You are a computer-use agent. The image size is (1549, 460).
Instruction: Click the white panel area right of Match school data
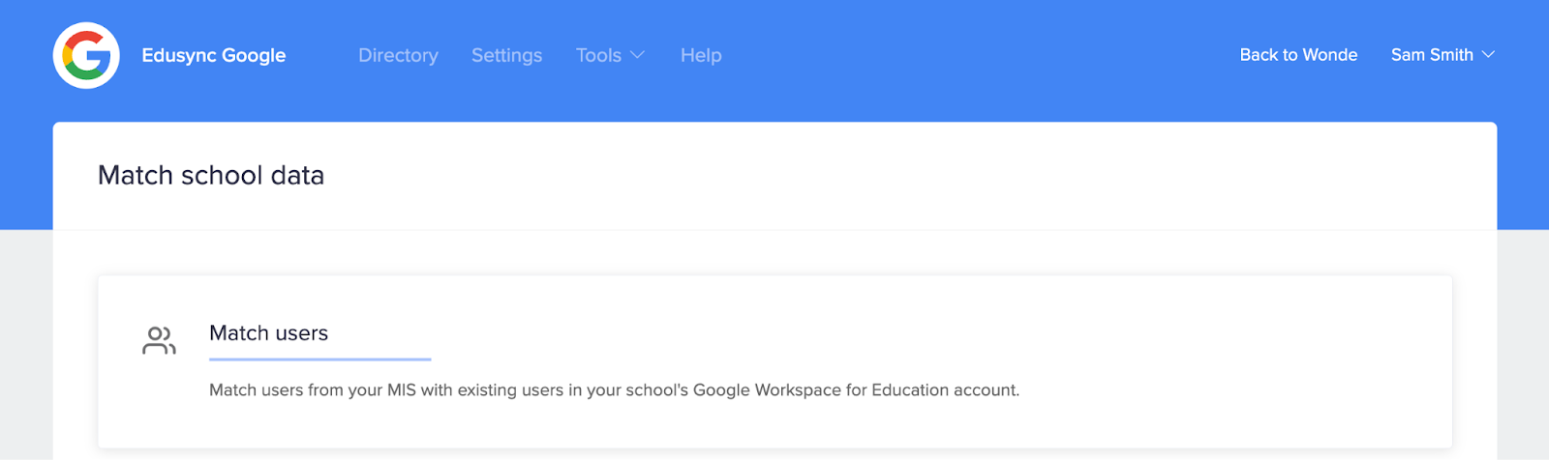click(910, 175)
